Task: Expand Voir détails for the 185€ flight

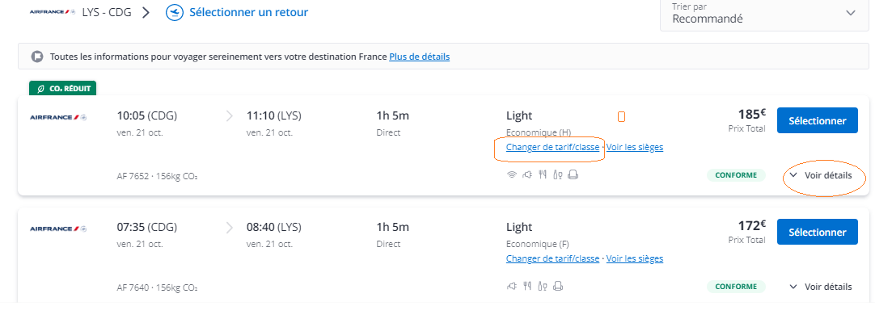Action: 821,175
